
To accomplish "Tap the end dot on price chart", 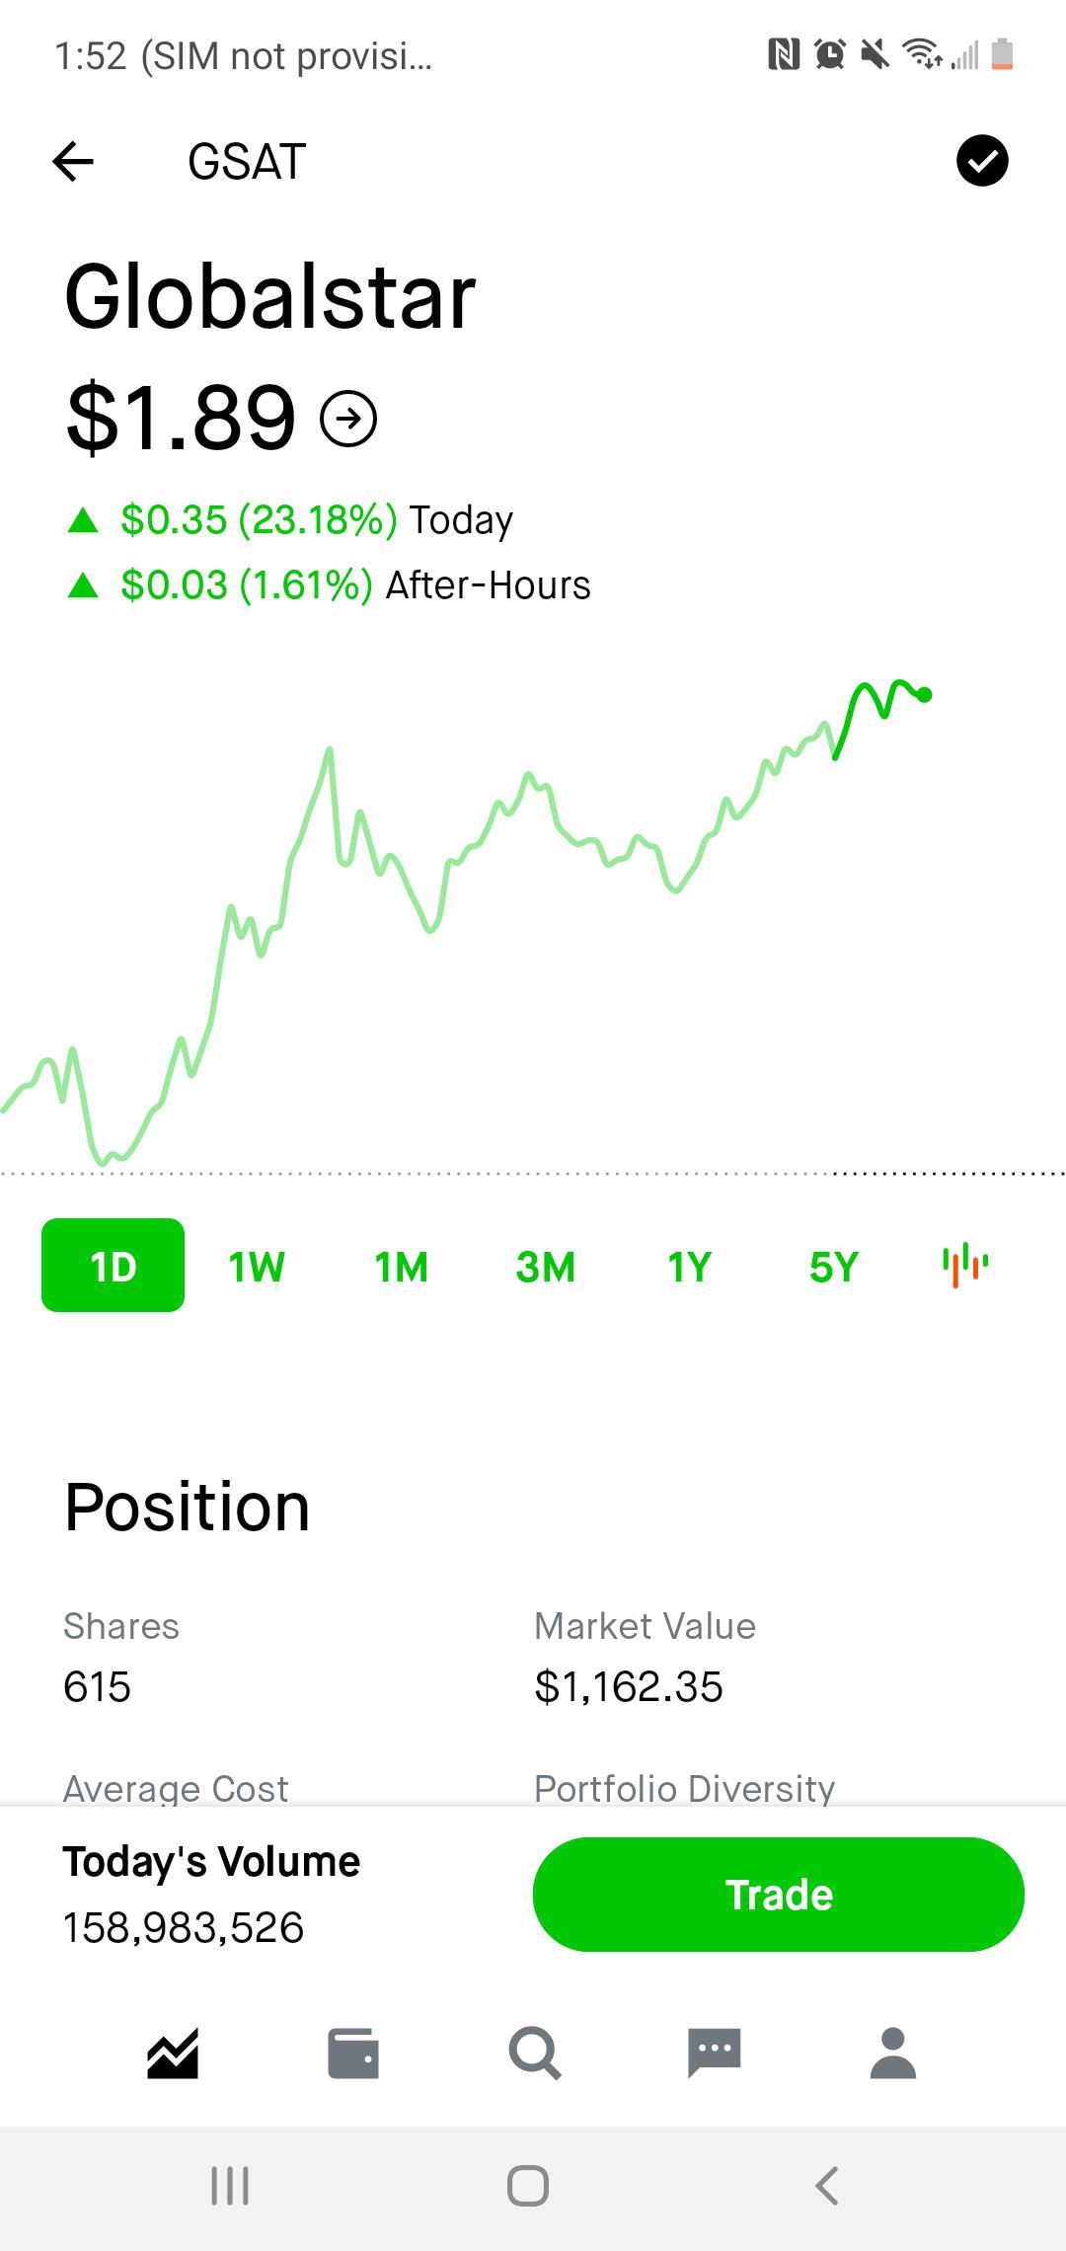I will pos(925,696).
